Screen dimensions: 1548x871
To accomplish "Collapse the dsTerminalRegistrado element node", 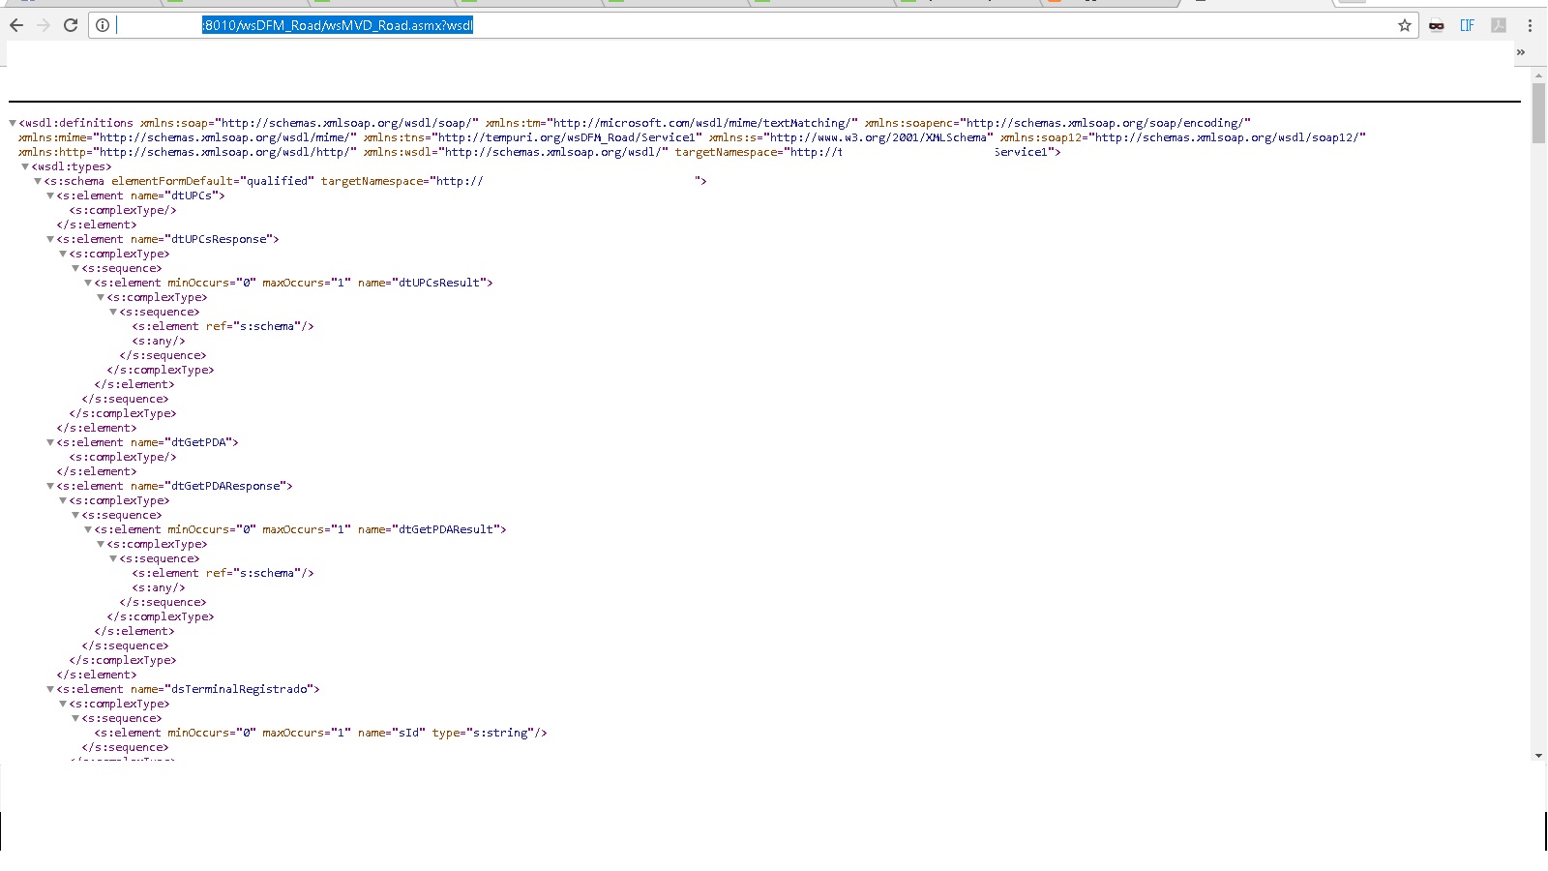I will coord(50,689).
